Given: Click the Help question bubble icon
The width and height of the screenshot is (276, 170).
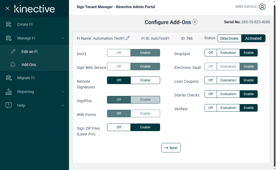Looking at the screenshot, I should (x=8, y=105).
